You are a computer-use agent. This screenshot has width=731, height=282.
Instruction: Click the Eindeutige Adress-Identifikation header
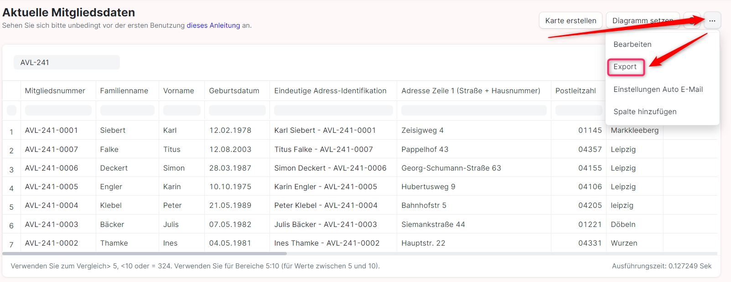coord(330,91)
